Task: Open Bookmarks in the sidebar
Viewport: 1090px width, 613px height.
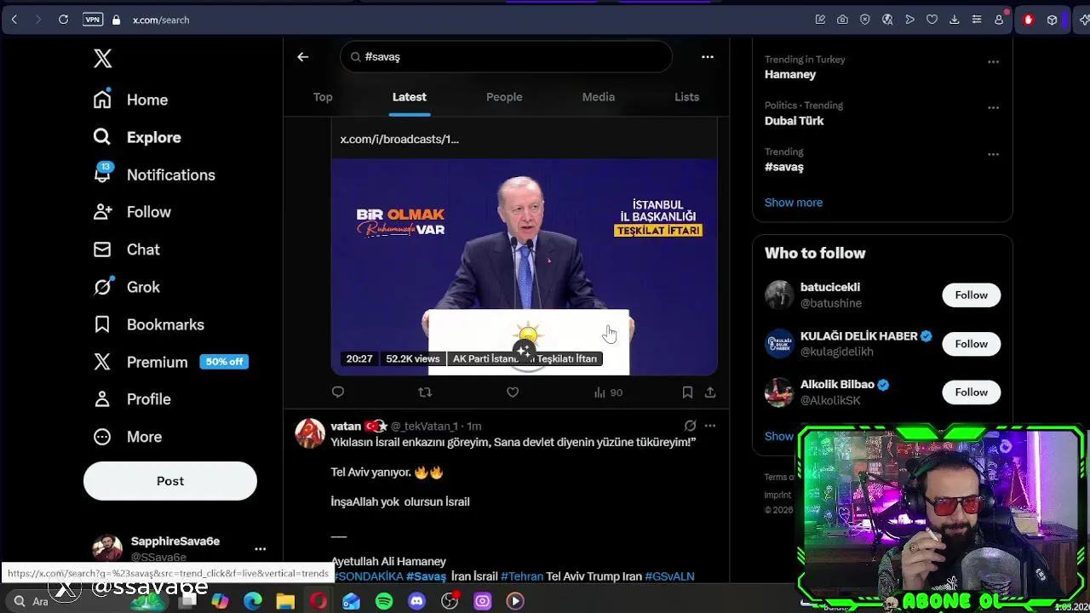Action: (x=148, y=324)
